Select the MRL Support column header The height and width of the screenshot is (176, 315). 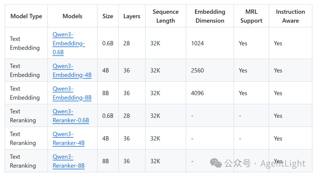click(251, 16)
